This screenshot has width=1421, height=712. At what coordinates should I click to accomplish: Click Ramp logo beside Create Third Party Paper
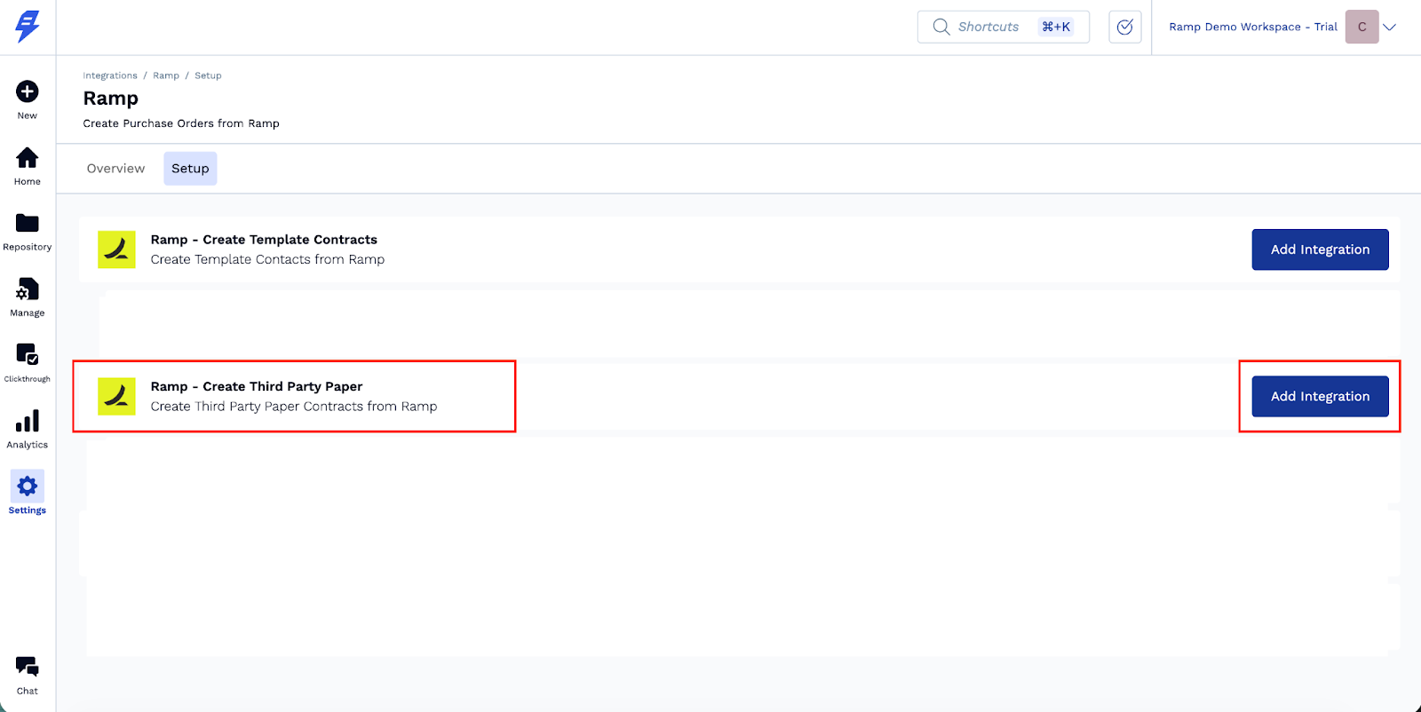[116, 397]
